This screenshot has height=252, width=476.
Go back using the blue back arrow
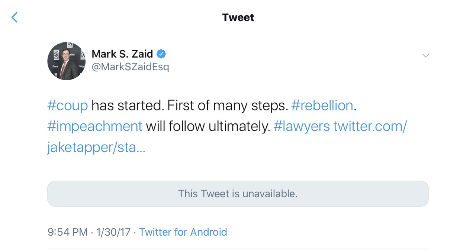[15, 17]
